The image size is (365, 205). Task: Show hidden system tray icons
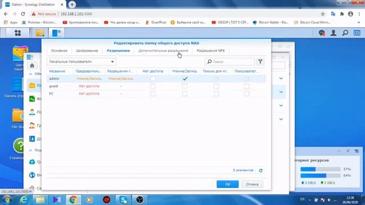(x=310, y=200)
